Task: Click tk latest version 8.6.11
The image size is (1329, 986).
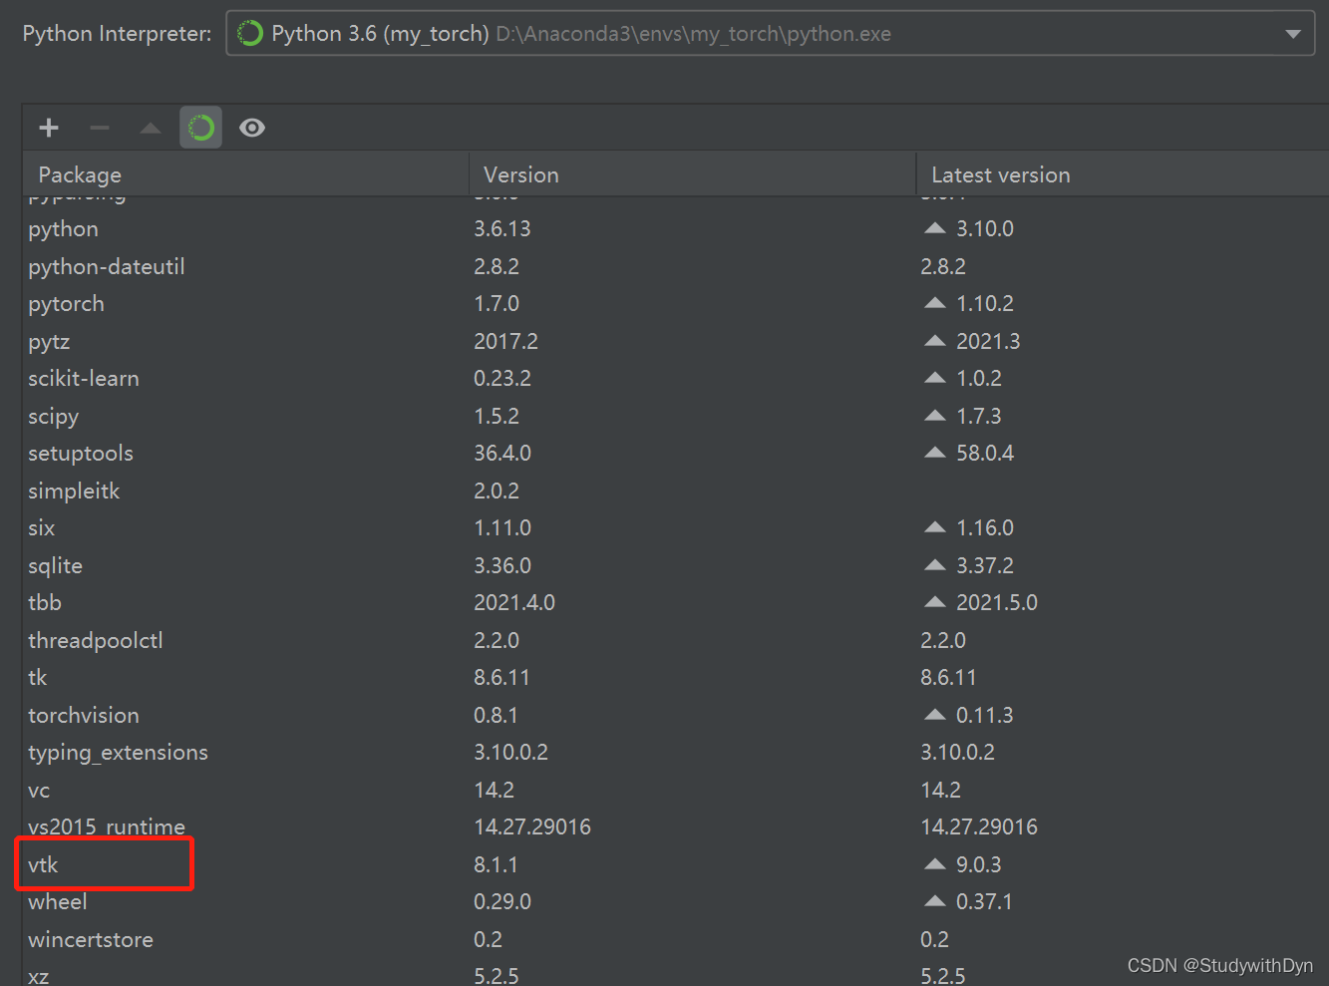Action: point(948,678)
